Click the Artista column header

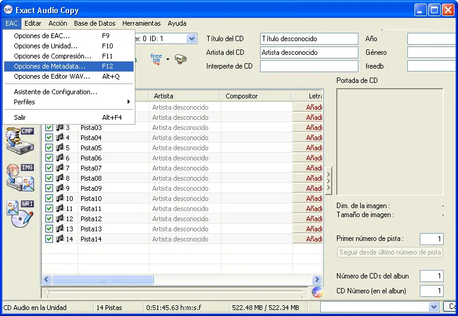click(x=184, y=96)
